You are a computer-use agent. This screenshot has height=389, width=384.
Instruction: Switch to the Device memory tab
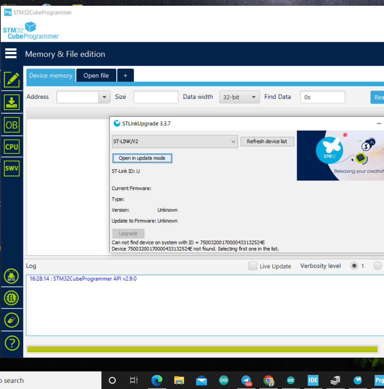(51, 76)
